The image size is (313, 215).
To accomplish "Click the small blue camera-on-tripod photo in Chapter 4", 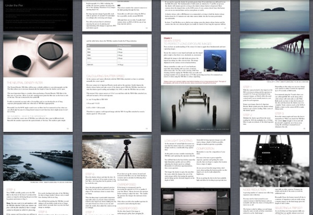I will [x=215, y=60].
